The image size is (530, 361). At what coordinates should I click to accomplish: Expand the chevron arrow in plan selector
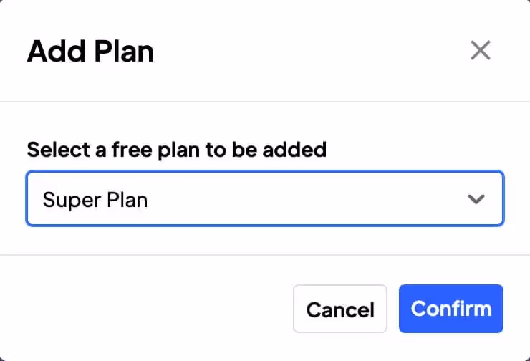pos(476,199)
